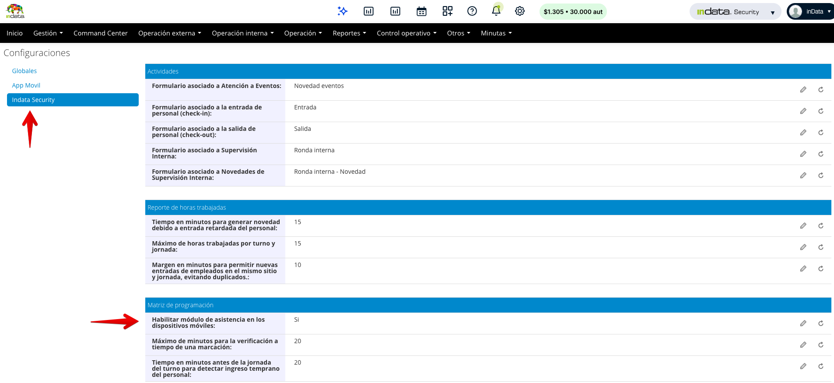Edit the Máximo de horas trabajadas value
This screenshot has height=383, width=834.
(x=803, y=247)
